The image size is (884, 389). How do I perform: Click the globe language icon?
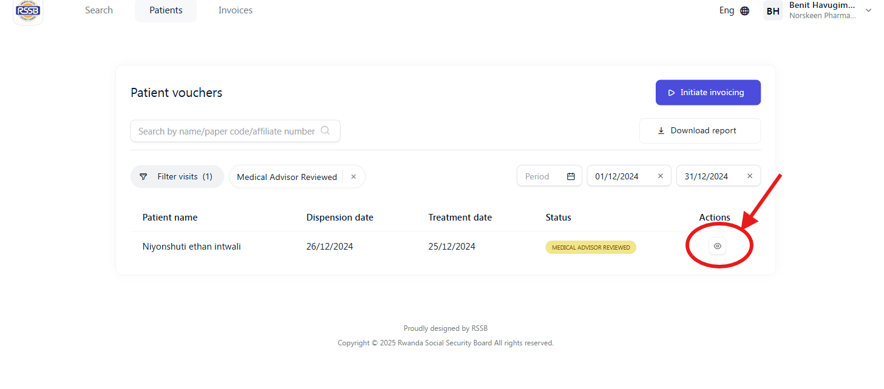[x=745, y=11]
